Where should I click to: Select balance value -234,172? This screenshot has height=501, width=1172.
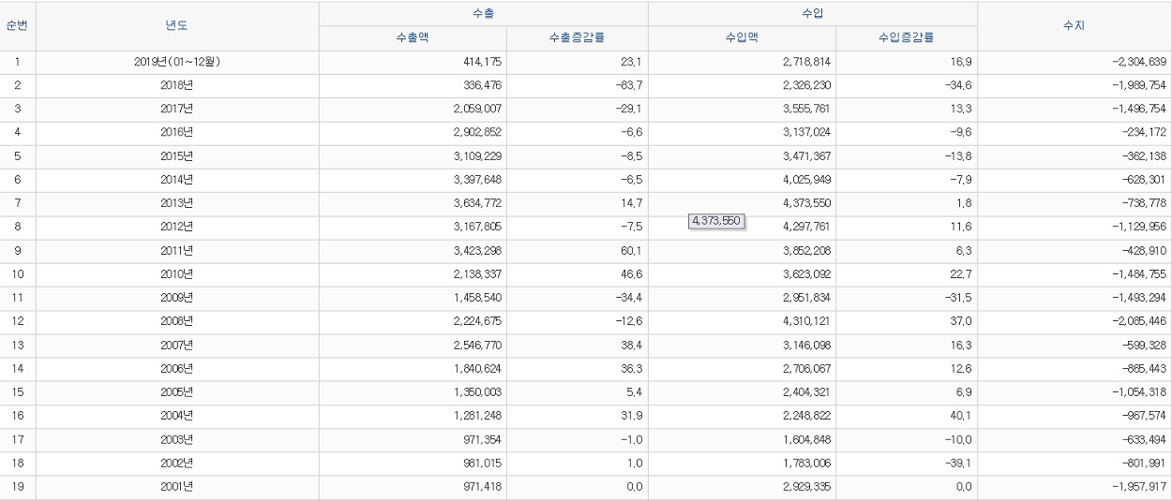(x=1144, y=133)
